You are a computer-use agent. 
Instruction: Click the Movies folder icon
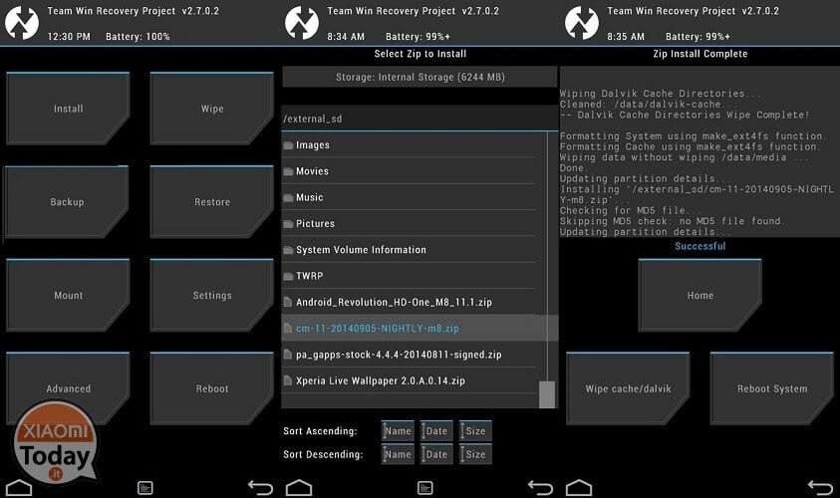[288, 172]
